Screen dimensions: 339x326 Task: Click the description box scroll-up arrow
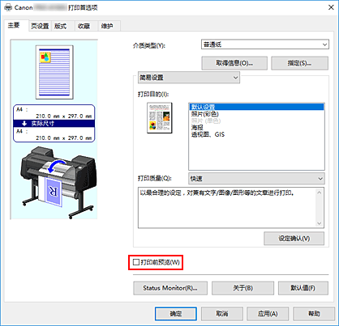pos(320,193)
